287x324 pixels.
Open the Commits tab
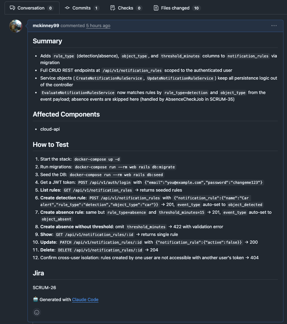[82, 8]
